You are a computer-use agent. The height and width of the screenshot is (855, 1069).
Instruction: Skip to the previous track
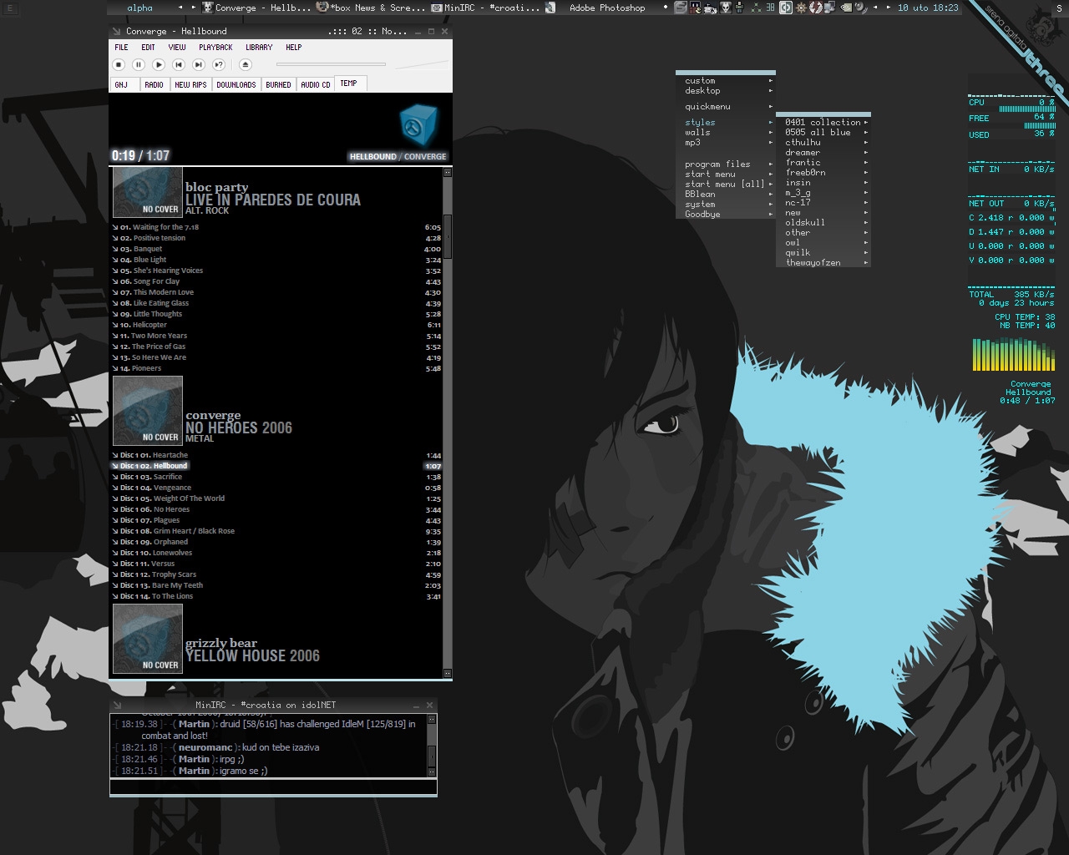tap(179, 64)
